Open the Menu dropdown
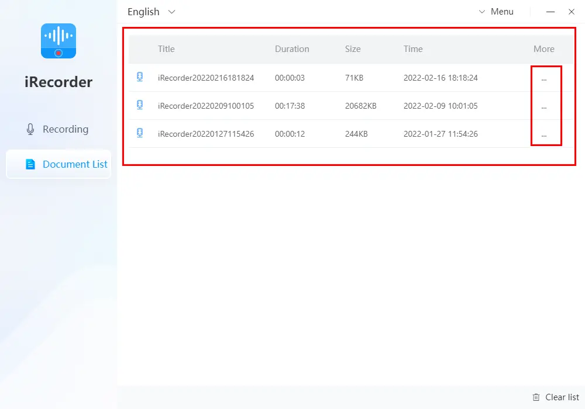This screenshot has height=409, width=585. [496, 12]
